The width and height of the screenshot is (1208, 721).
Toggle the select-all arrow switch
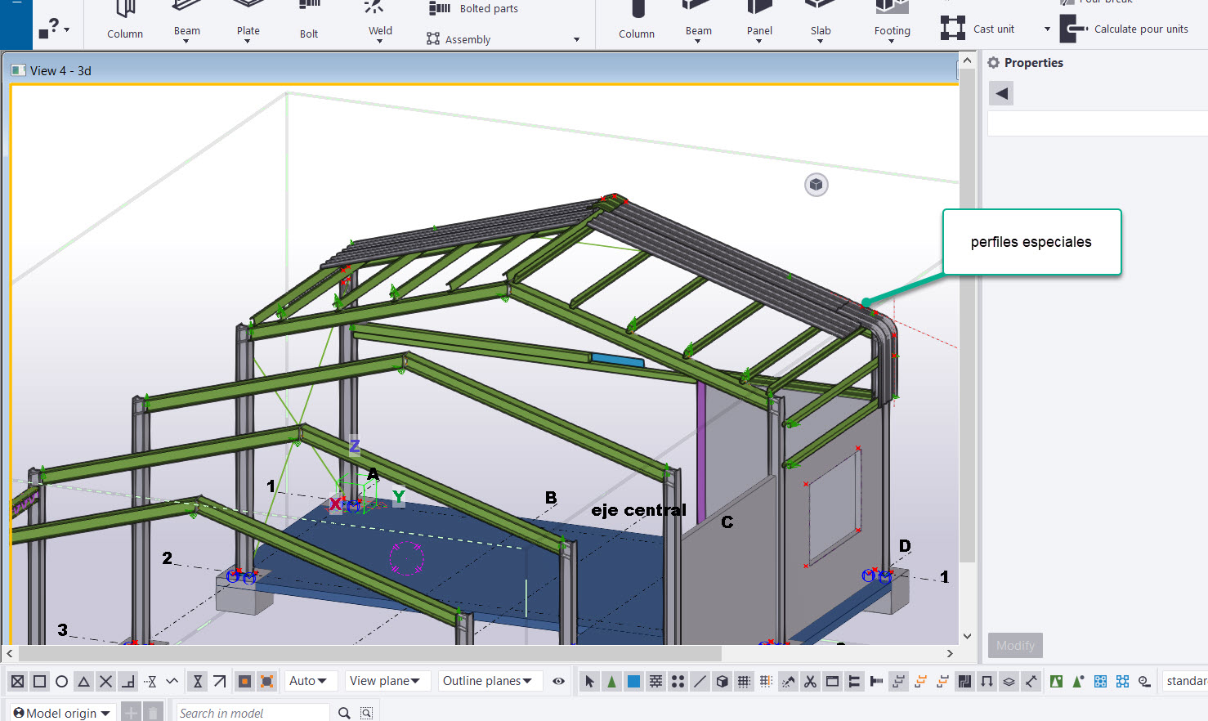click(x=589, y=681)
